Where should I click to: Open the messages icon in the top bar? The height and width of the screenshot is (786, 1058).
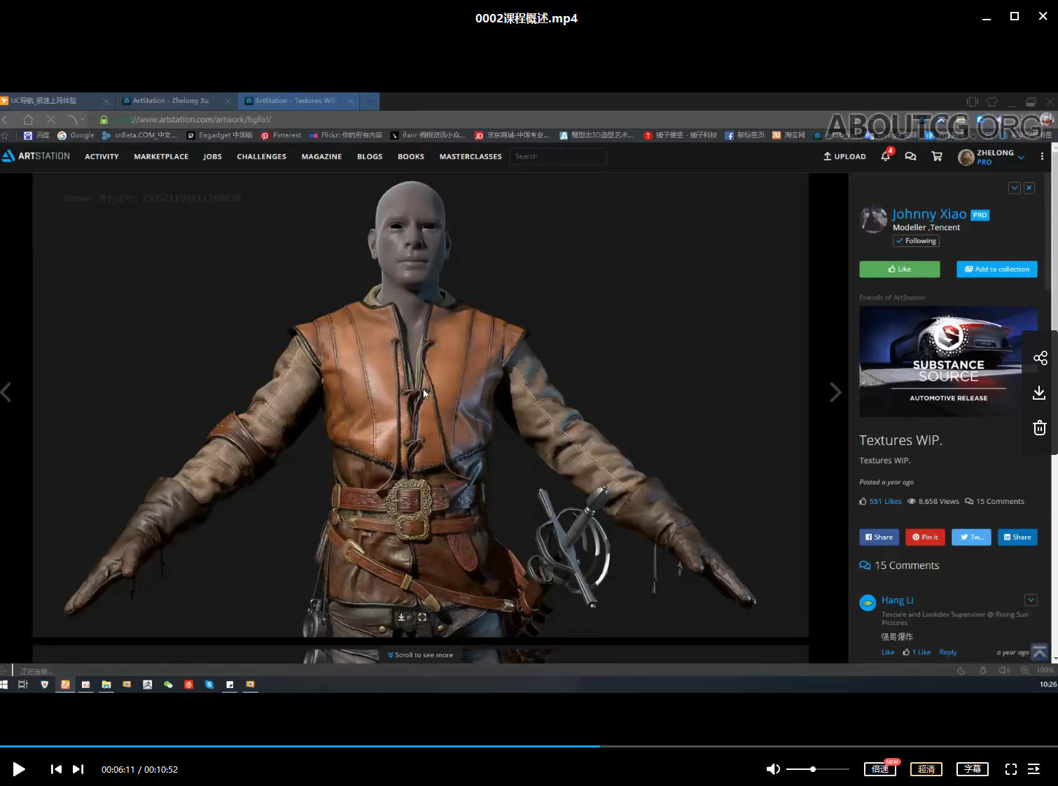(910, 156)
